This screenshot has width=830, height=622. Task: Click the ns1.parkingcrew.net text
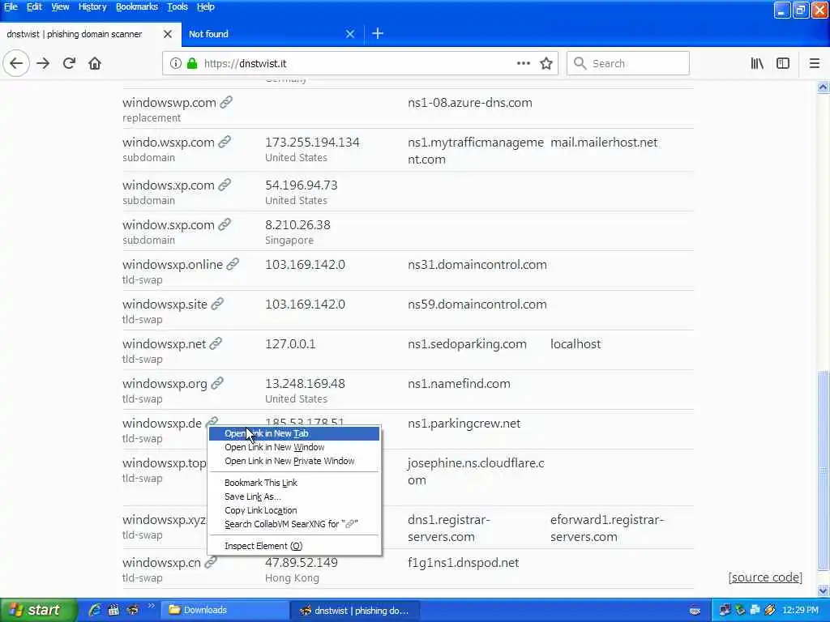tap(464, 424)
